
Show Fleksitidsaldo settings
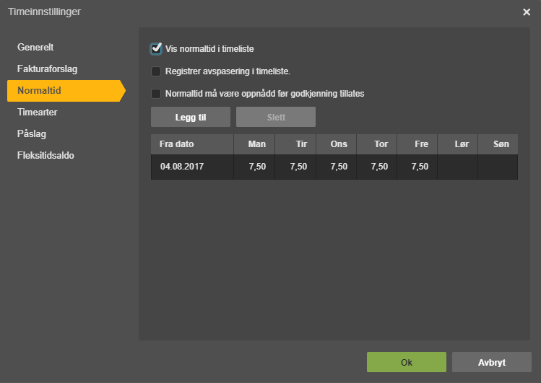46,156
